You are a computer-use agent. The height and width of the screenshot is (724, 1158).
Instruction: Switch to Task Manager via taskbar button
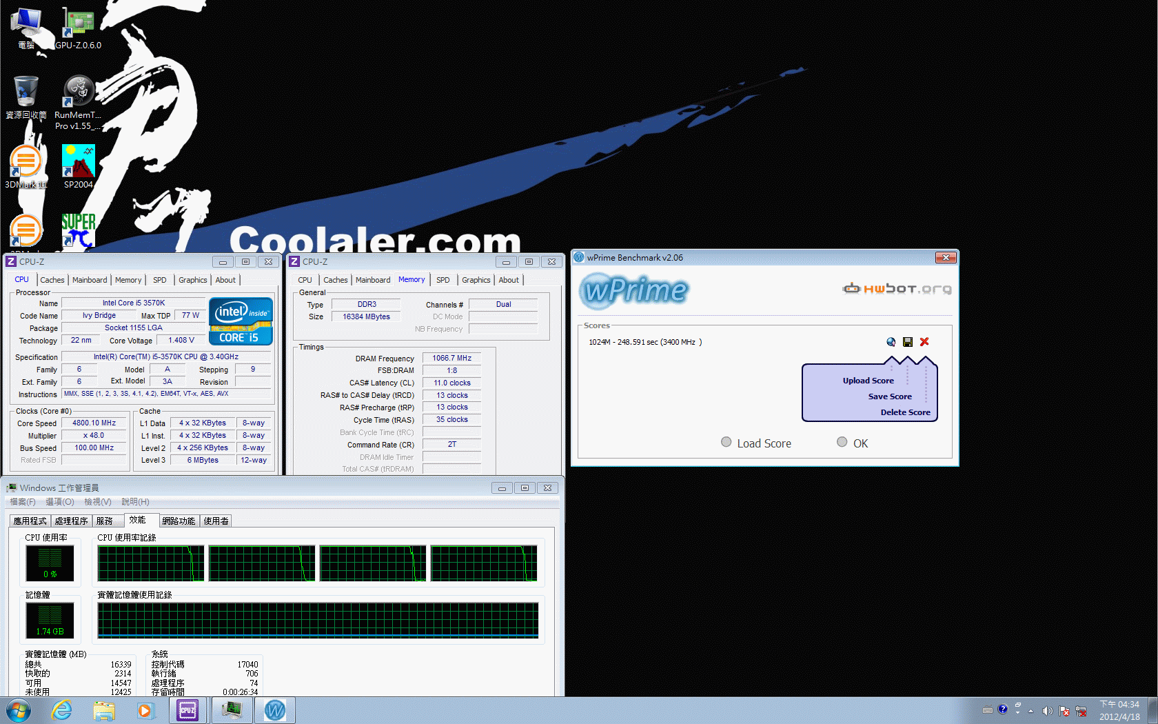click(x=232, y=710)
